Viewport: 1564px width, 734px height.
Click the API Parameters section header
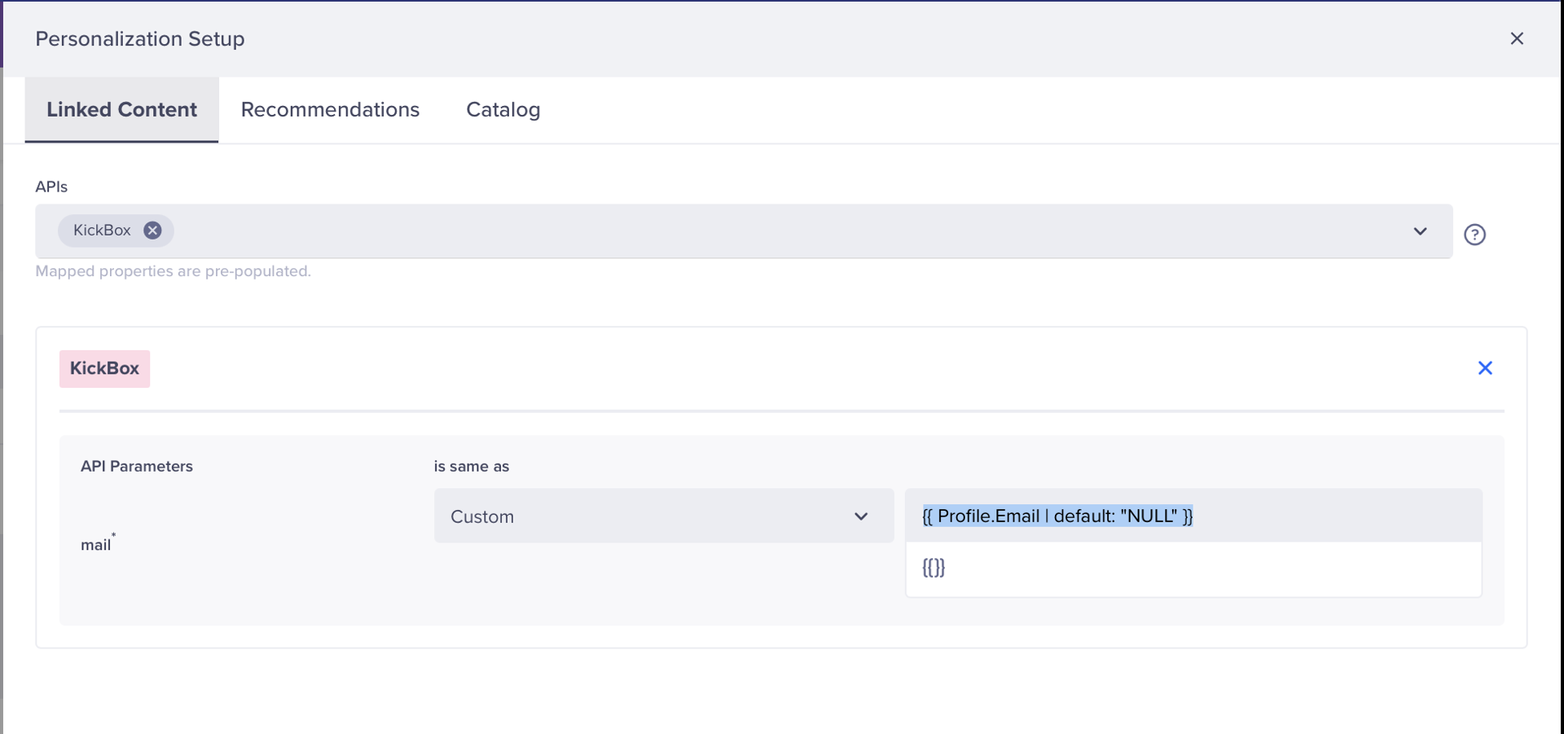click(136, 466)
